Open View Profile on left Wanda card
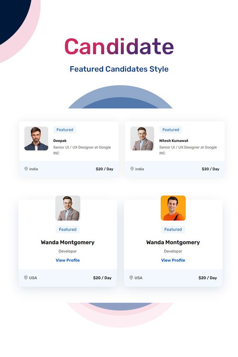Image resolution: width=238 pixels, height=357 pixels. pos(68,260)
